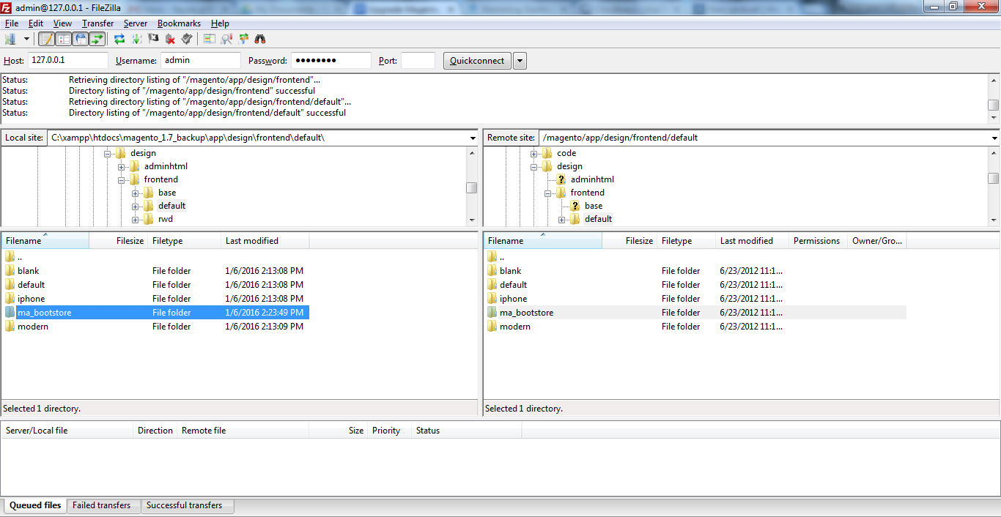Select local parent directory '..' row

155,257
